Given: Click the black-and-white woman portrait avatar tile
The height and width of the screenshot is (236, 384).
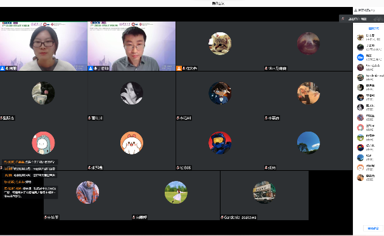Looking at the screenshot, I should [x=132, y=93].
